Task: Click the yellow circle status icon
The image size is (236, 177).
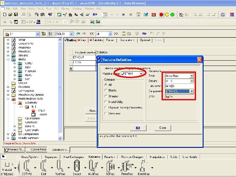Action: (x=167, y=15)
